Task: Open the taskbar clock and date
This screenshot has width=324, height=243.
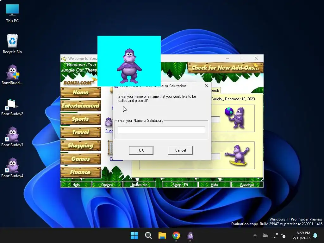Action: [x=301, y=235]
